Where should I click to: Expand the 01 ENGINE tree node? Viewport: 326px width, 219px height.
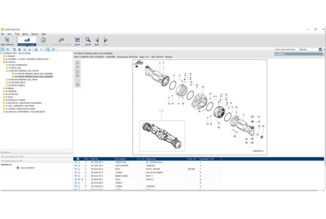click(x=3, y=55)
